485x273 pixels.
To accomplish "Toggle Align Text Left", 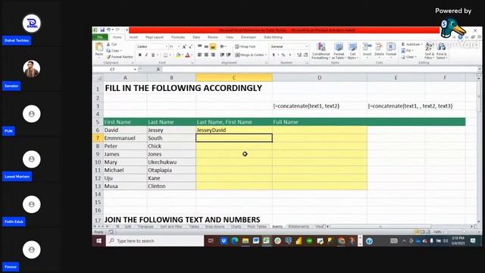I will pyautogui.click(x=200, y=55).
